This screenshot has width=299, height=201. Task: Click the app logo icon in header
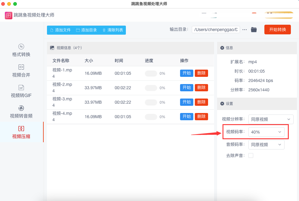point(8,15)
